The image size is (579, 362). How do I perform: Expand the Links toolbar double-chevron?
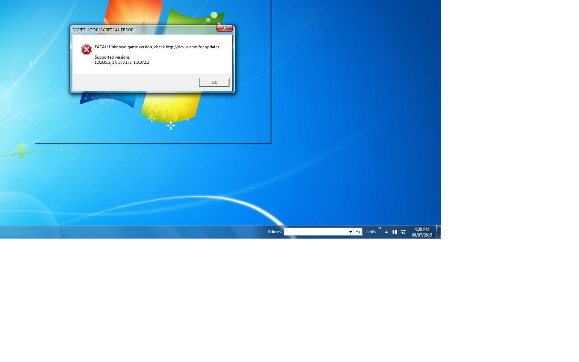pyautogui.click(x=380, y=228)
